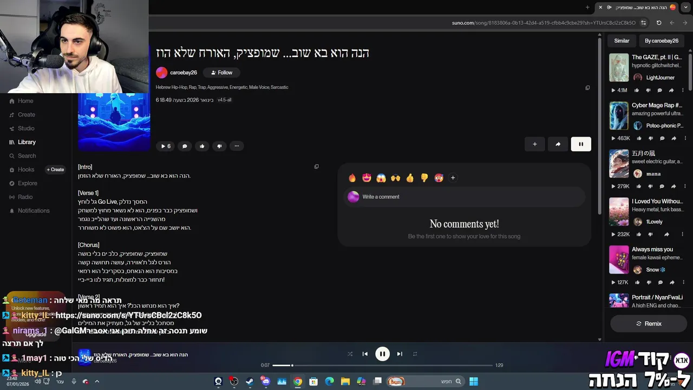Seek on the song progress bar

(383, 365)
